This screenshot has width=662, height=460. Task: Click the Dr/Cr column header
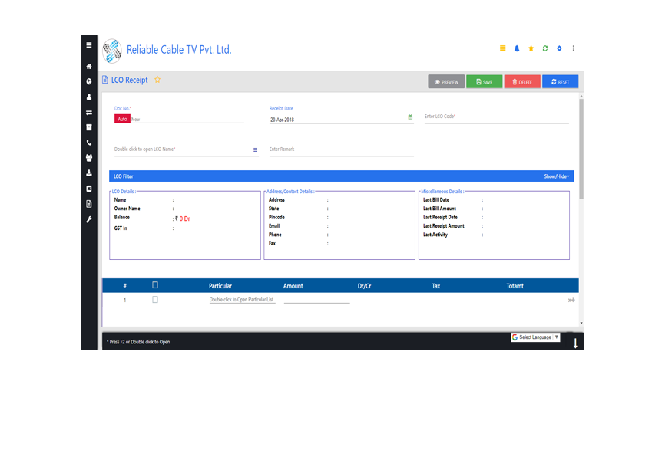click(364, 286)
